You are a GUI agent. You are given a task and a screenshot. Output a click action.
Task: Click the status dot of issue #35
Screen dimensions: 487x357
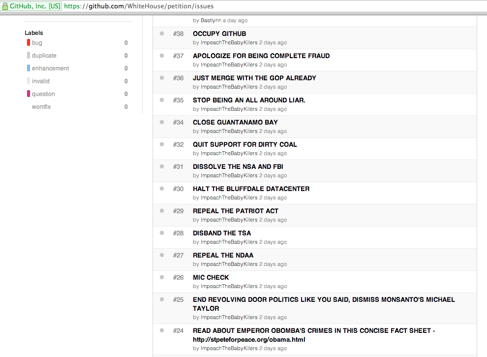click(162, 100)
